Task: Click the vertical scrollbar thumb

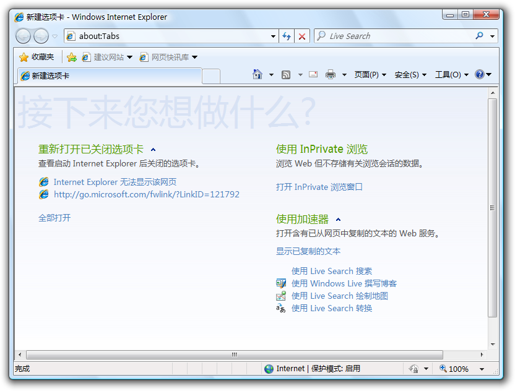Action: [x=492, y=207]
